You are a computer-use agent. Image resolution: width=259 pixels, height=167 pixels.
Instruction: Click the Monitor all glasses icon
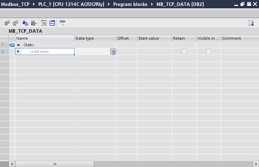62,23
